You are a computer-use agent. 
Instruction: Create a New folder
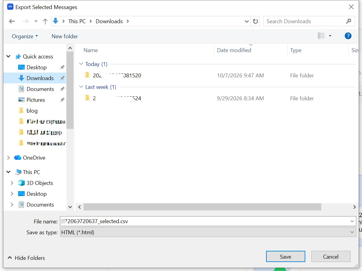click(x=65, y=36)
